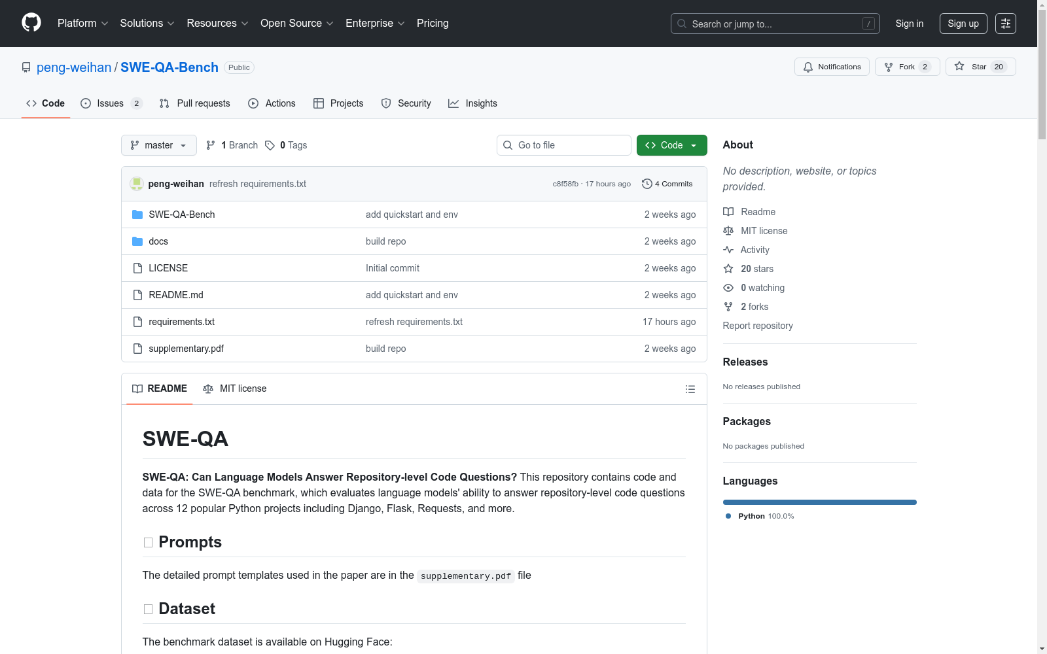
Task: Click the SWE-QA-Bench folder icon
Action: pos(137,215)
